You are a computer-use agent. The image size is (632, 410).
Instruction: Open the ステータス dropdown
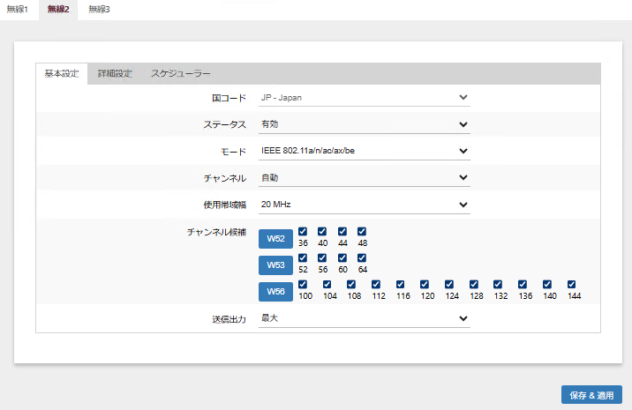tap(365, 124)
